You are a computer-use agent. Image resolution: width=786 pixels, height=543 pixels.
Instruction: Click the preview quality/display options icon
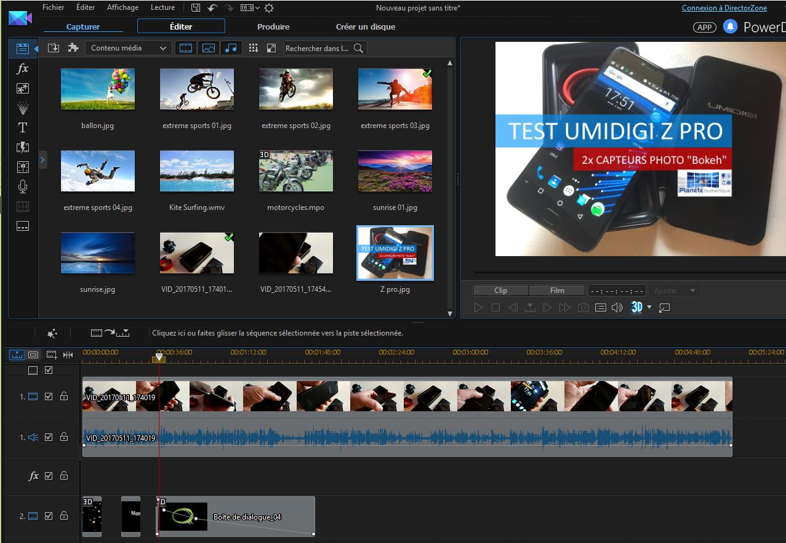click(x=601, y=307)
